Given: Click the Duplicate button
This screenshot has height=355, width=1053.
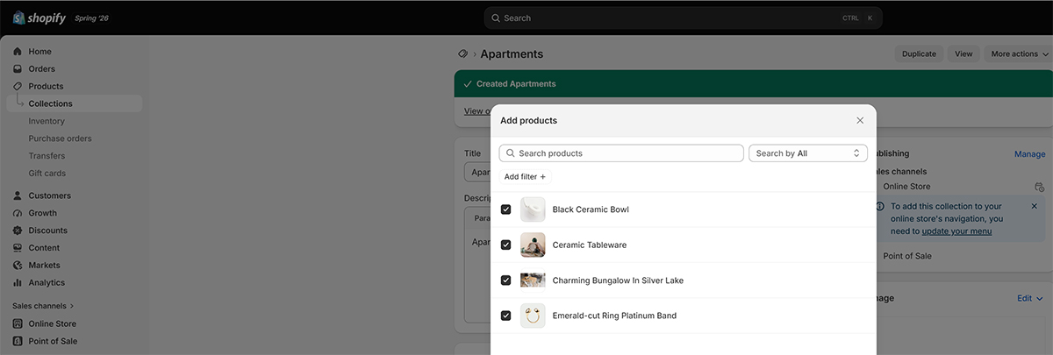Looking at the screenshot, I should [x=919, y=53].
